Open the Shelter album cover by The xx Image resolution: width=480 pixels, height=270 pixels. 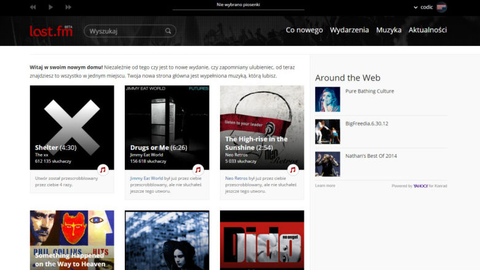pos(72,128)
